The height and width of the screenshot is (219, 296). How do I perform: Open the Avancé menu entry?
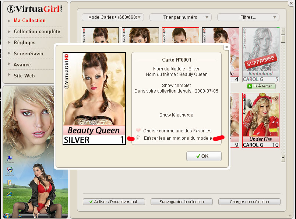[x=22, y=65]
